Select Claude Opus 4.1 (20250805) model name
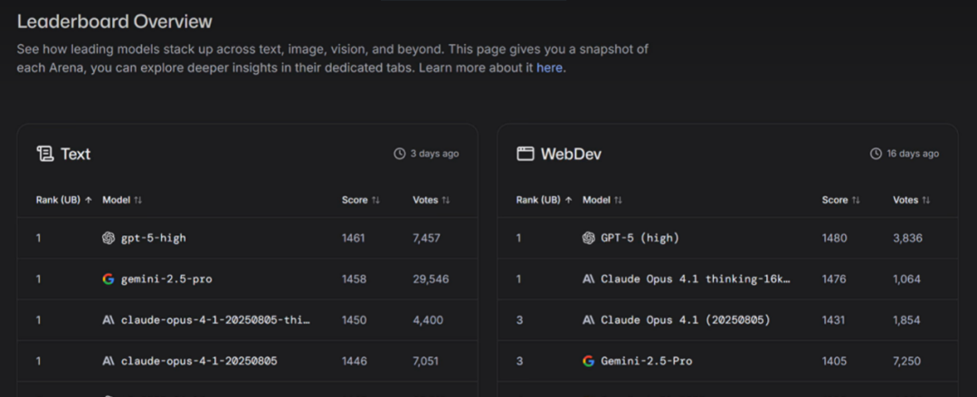 686,320
